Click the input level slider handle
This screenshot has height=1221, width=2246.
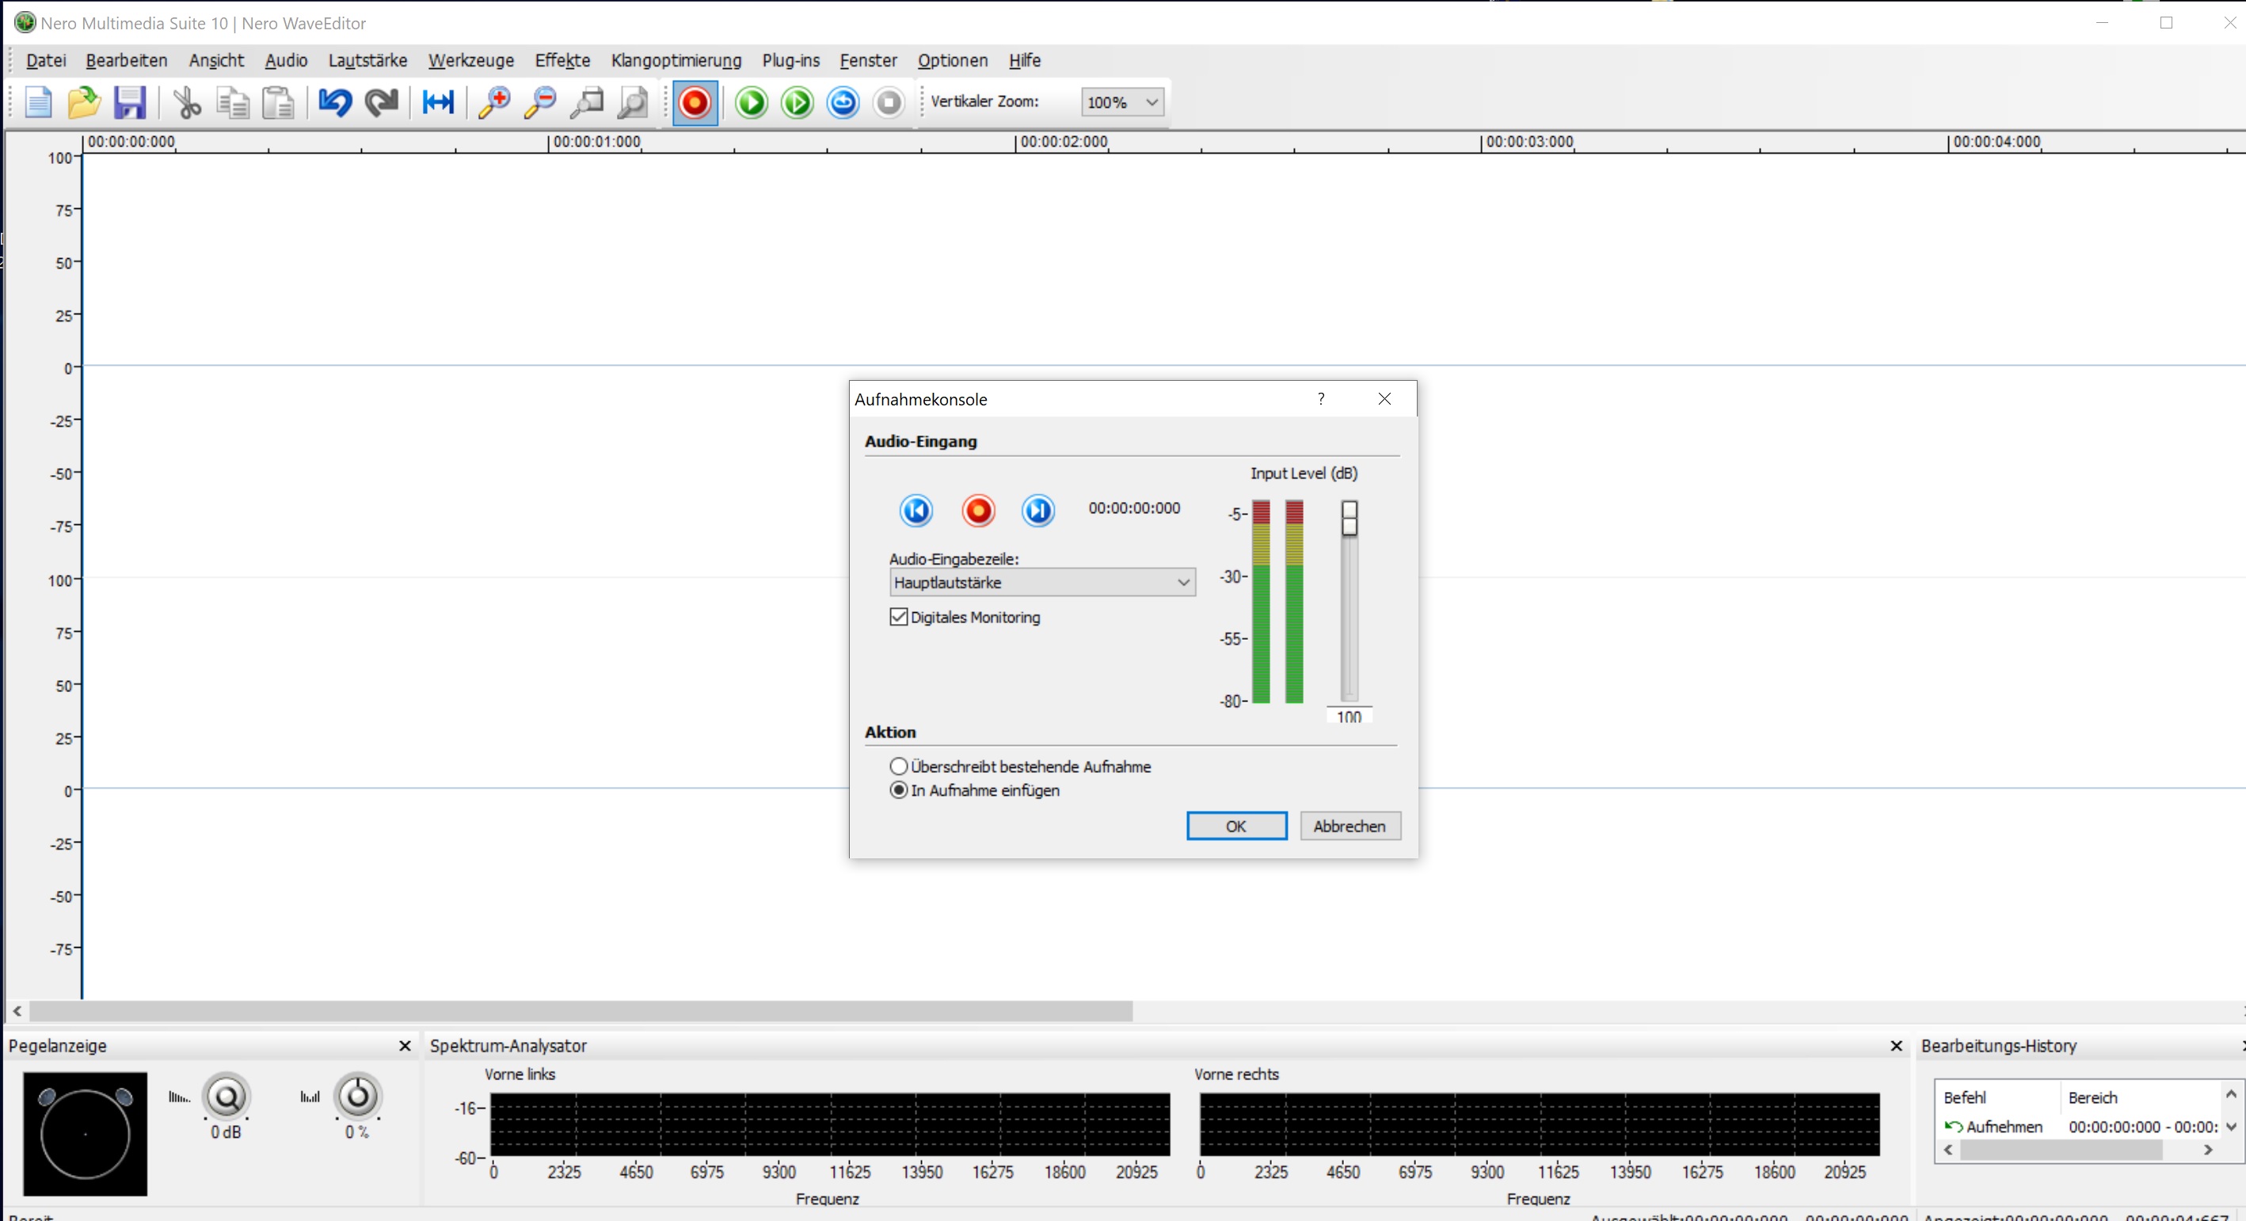click(1349, 518)
